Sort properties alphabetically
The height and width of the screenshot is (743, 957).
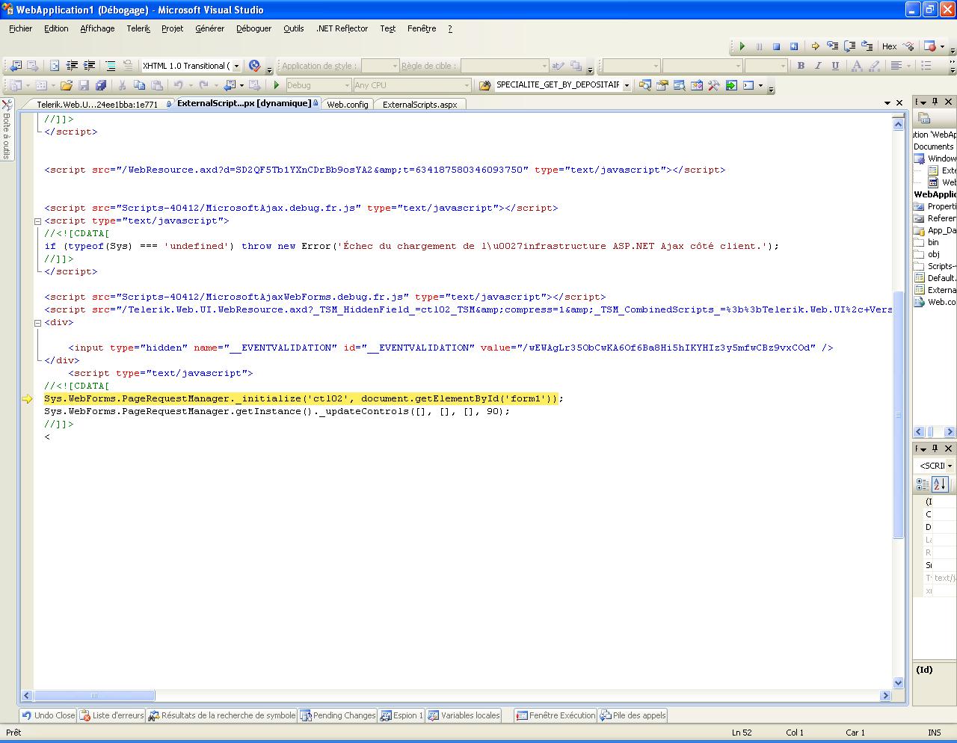point(940,484)
